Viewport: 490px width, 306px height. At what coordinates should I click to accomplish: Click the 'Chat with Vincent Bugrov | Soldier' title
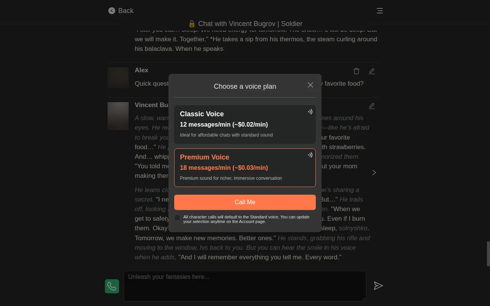coord(245,24)
